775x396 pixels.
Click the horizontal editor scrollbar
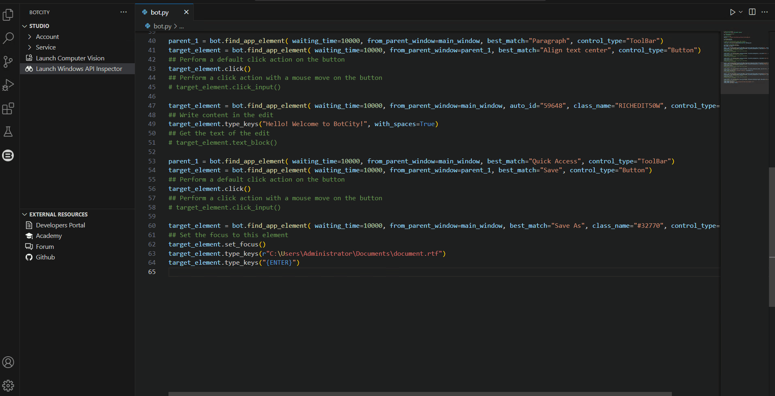pos(420,394)
